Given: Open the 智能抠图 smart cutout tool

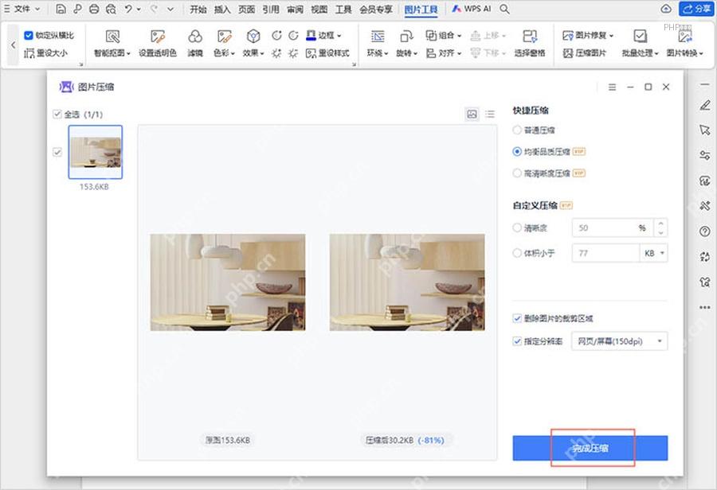Looking at the screenshot, I should click(x=112, y=44).
